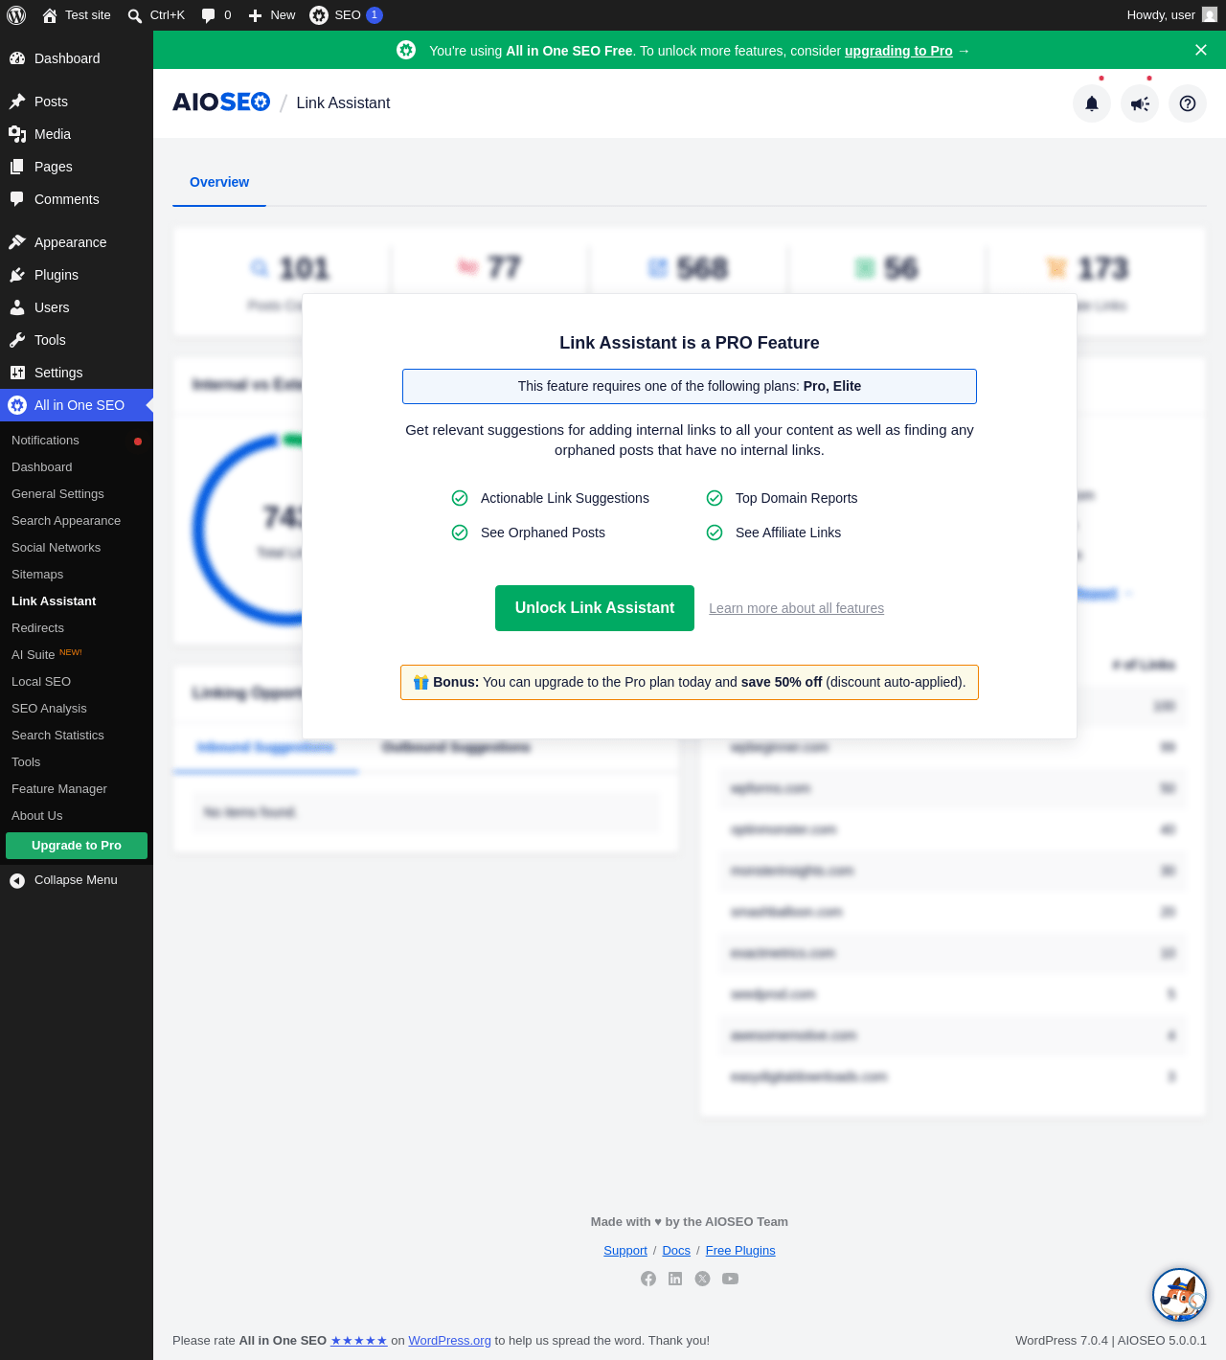Dismiss the AIOSEO Free upgrade banner
Viewport: 1226px width, 1360px height.
coord(1201,50)
